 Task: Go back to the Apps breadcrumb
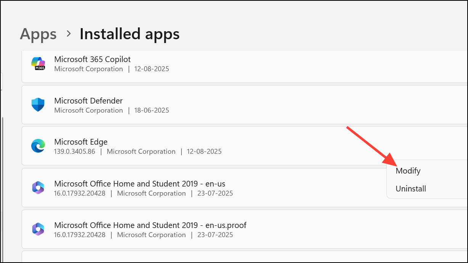click(38, 34)
